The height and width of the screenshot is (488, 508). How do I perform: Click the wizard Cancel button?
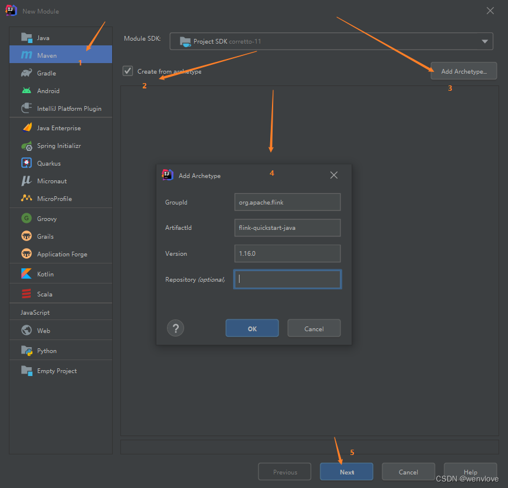click(408, 472)
